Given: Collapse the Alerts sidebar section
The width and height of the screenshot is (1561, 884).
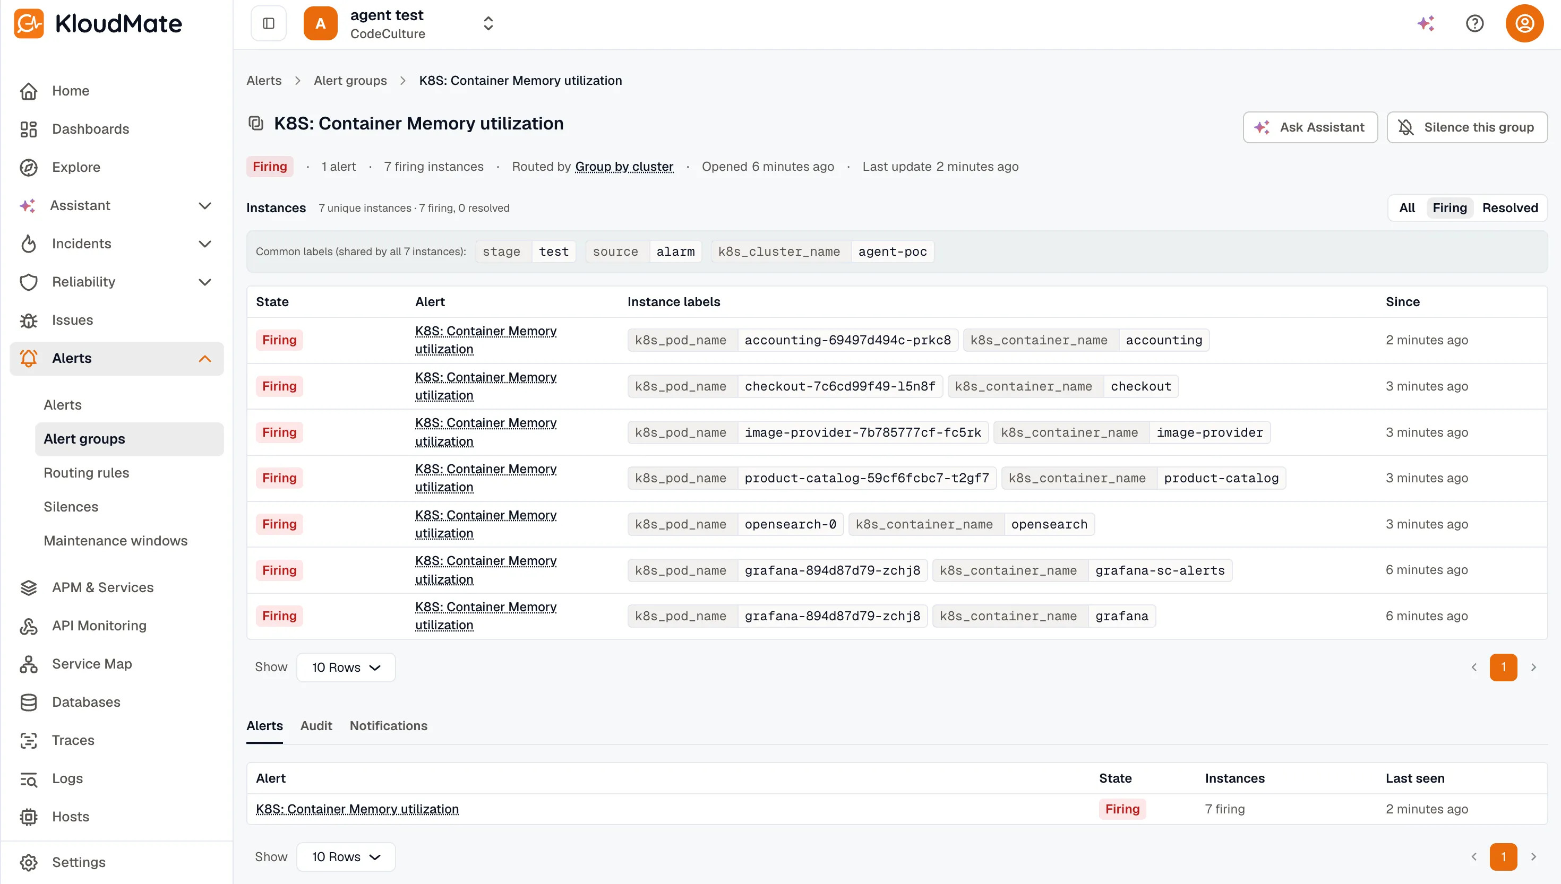Looking at the screenshot, I should pyautogui.click(x=205, y=358).
